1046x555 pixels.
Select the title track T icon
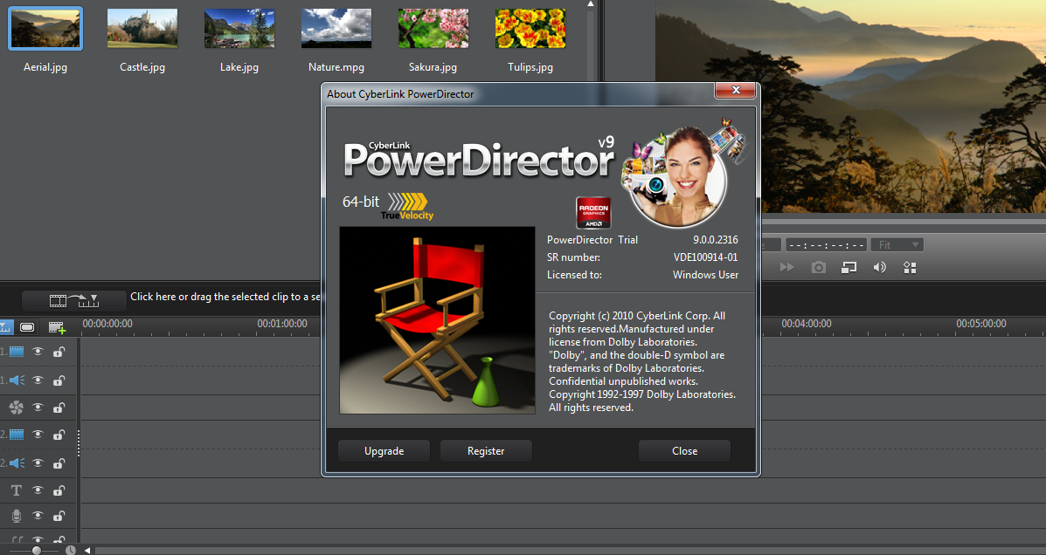point(17,490)
